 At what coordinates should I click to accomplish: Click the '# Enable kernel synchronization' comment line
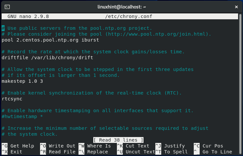(x=92, y=93)
